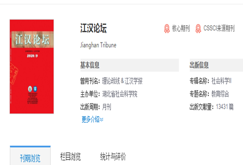Click the 13431 篇 publication count

pyautogui.click(x=225, y=106)
